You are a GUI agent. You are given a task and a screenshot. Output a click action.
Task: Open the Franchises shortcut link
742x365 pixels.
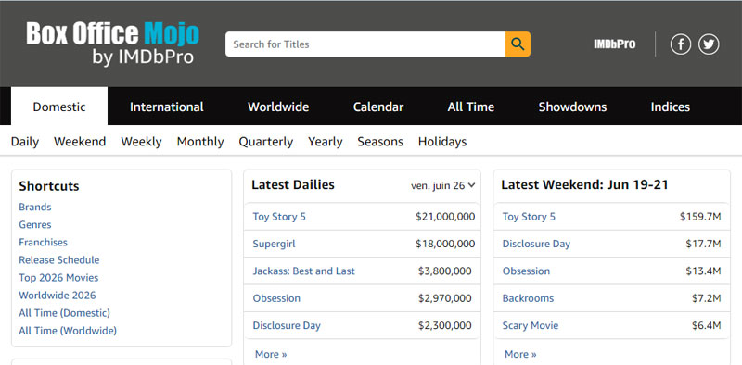click(x=43, y=242)
